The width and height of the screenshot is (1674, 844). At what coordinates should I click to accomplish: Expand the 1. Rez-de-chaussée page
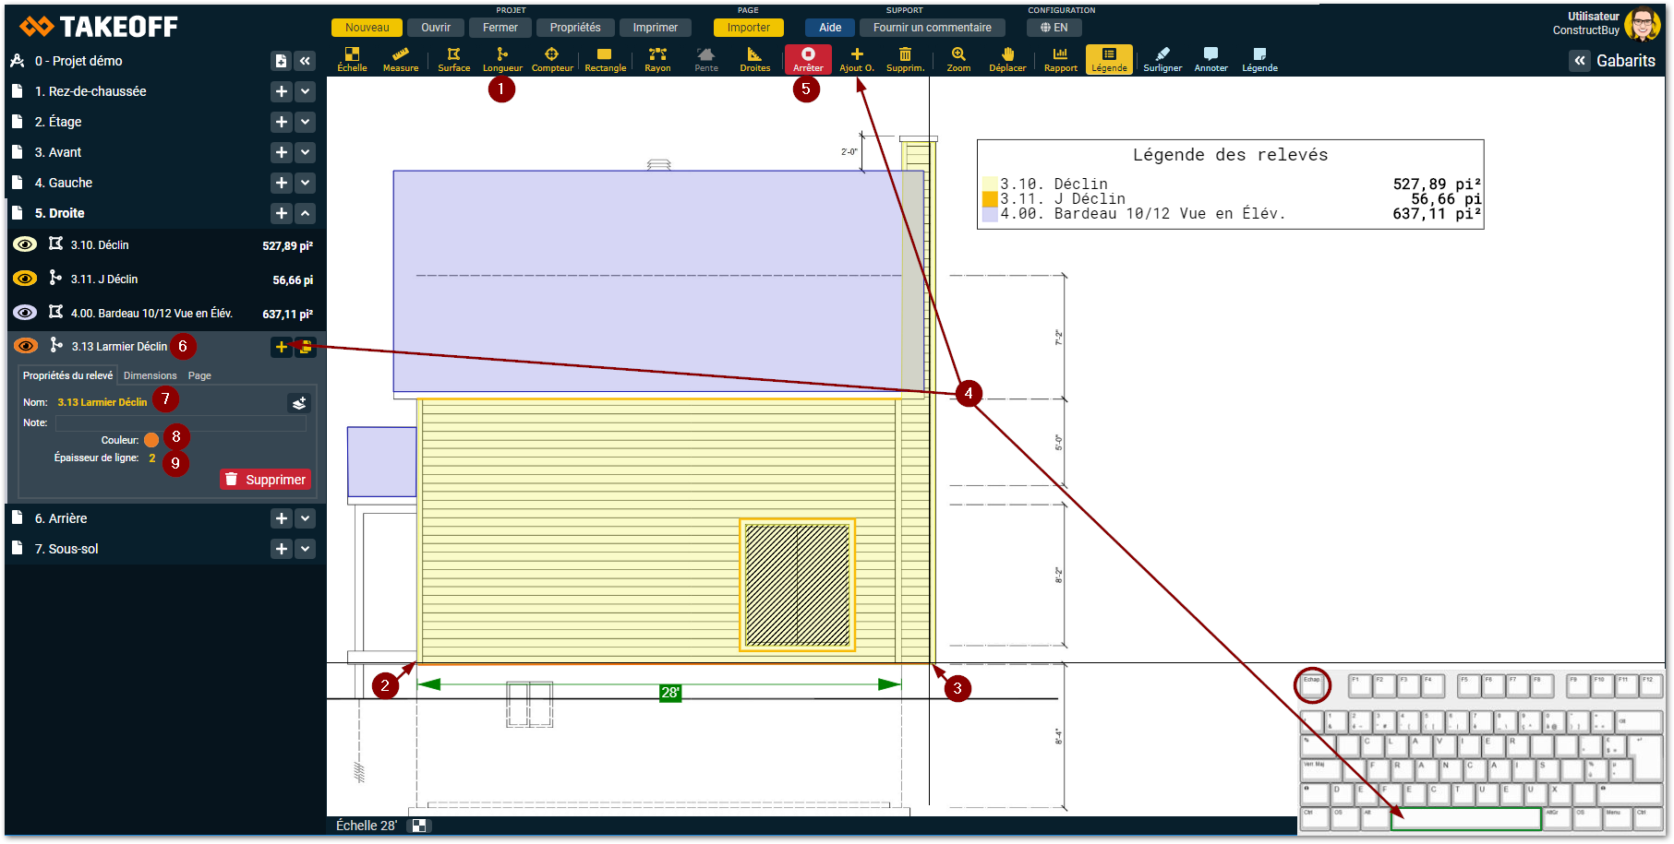click(306, 91)
